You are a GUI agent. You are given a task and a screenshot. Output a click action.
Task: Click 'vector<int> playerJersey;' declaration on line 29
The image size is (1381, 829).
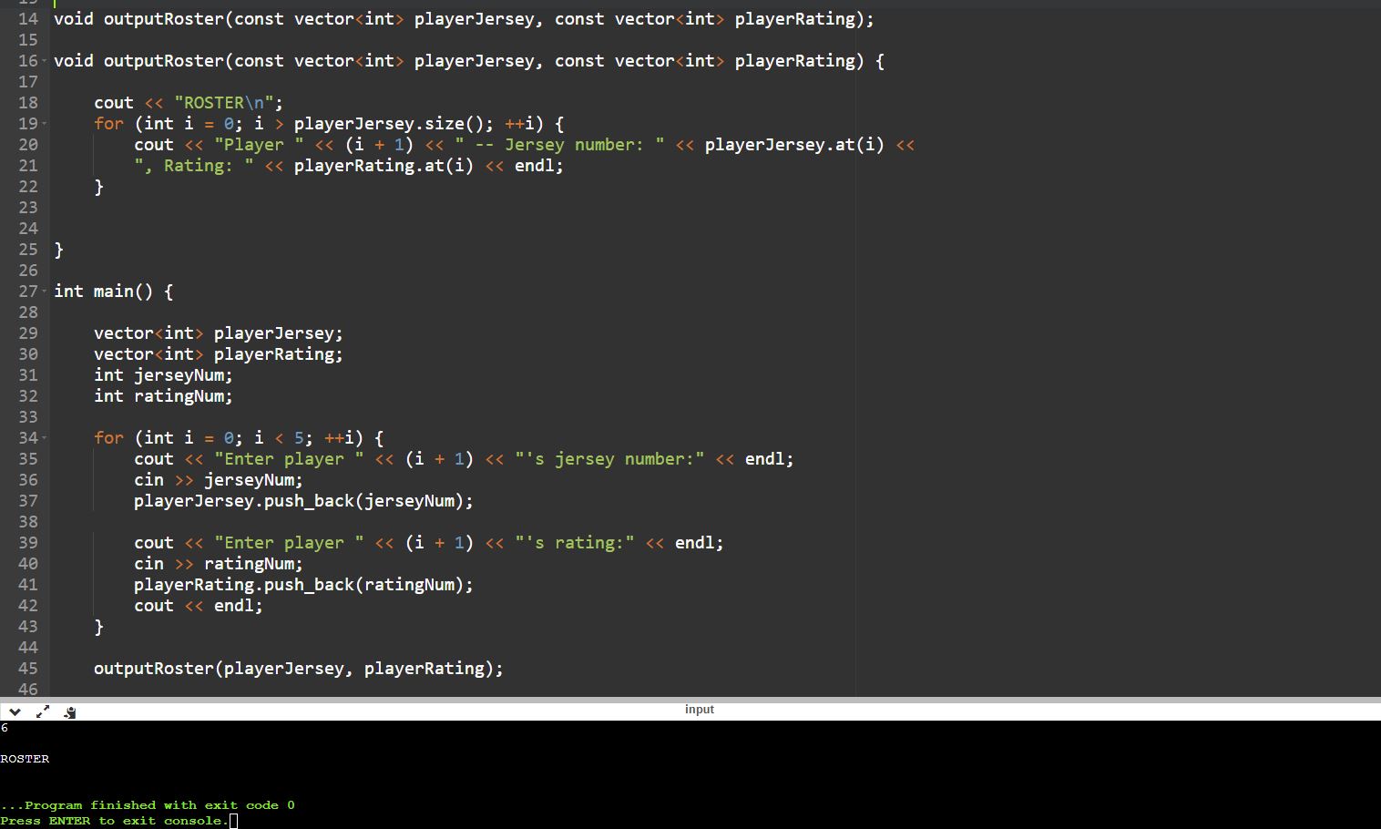pos(219,333)
